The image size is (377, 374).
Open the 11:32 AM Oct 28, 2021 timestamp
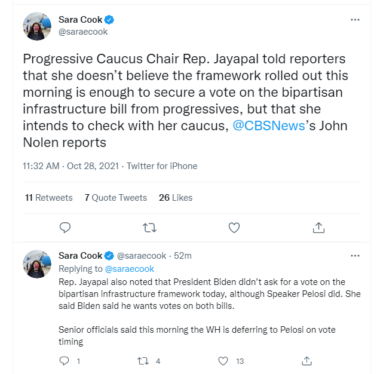coord(71,166)
